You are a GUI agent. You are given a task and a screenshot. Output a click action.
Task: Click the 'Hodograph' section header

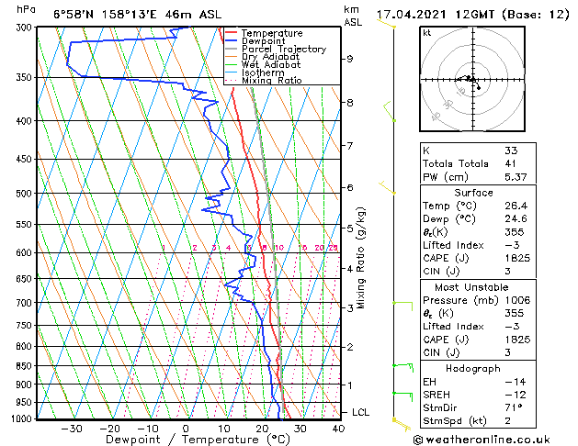[x=473, y=368]
